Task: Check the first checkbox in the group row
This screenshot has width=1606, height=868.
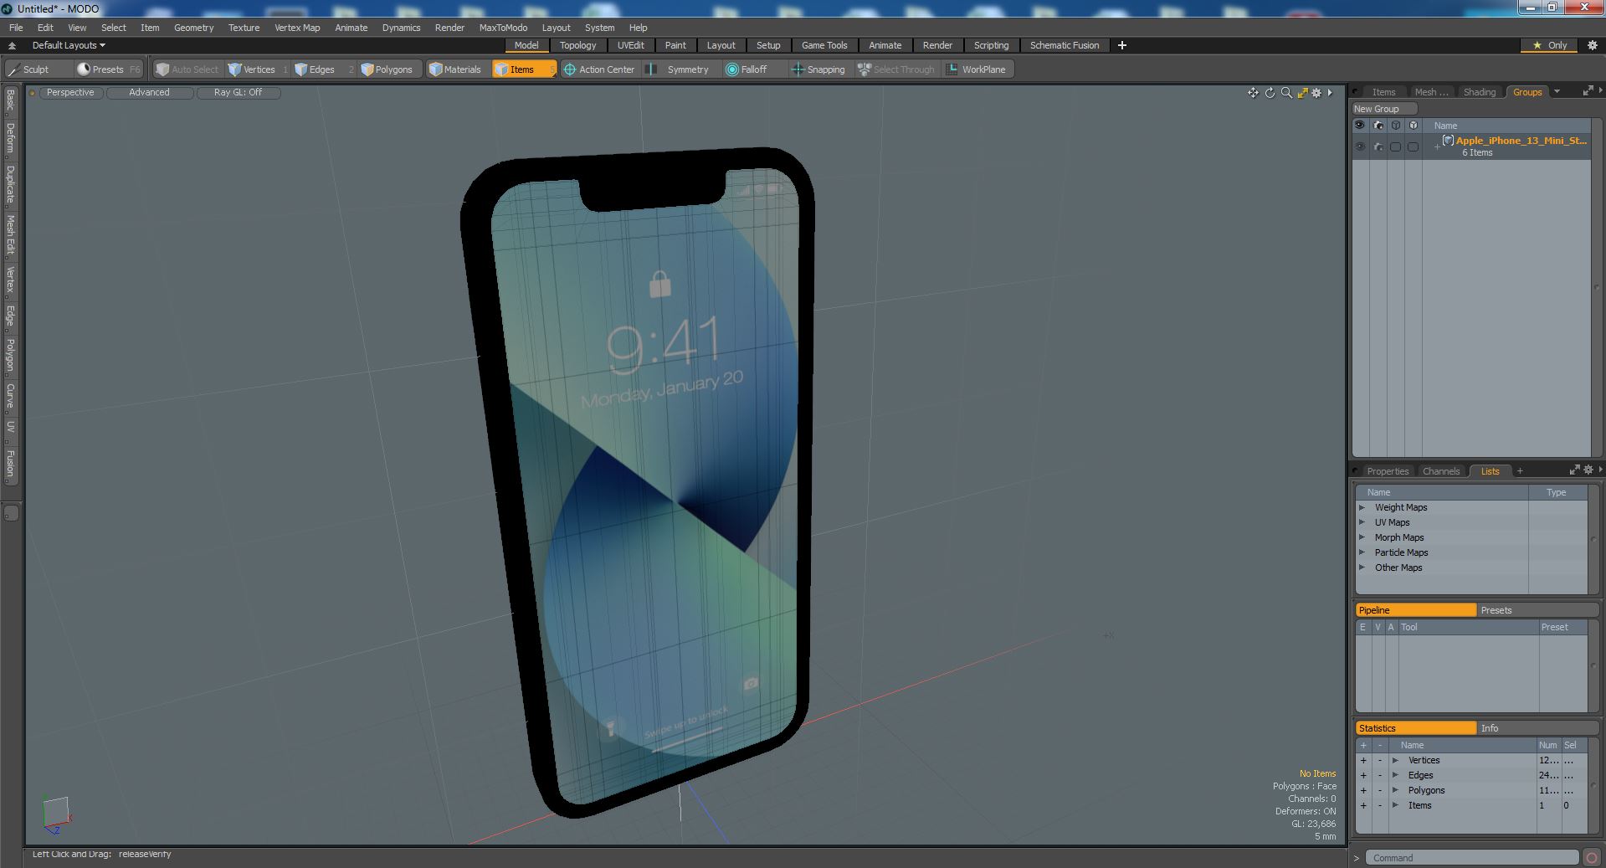Action: (1395, 146)
